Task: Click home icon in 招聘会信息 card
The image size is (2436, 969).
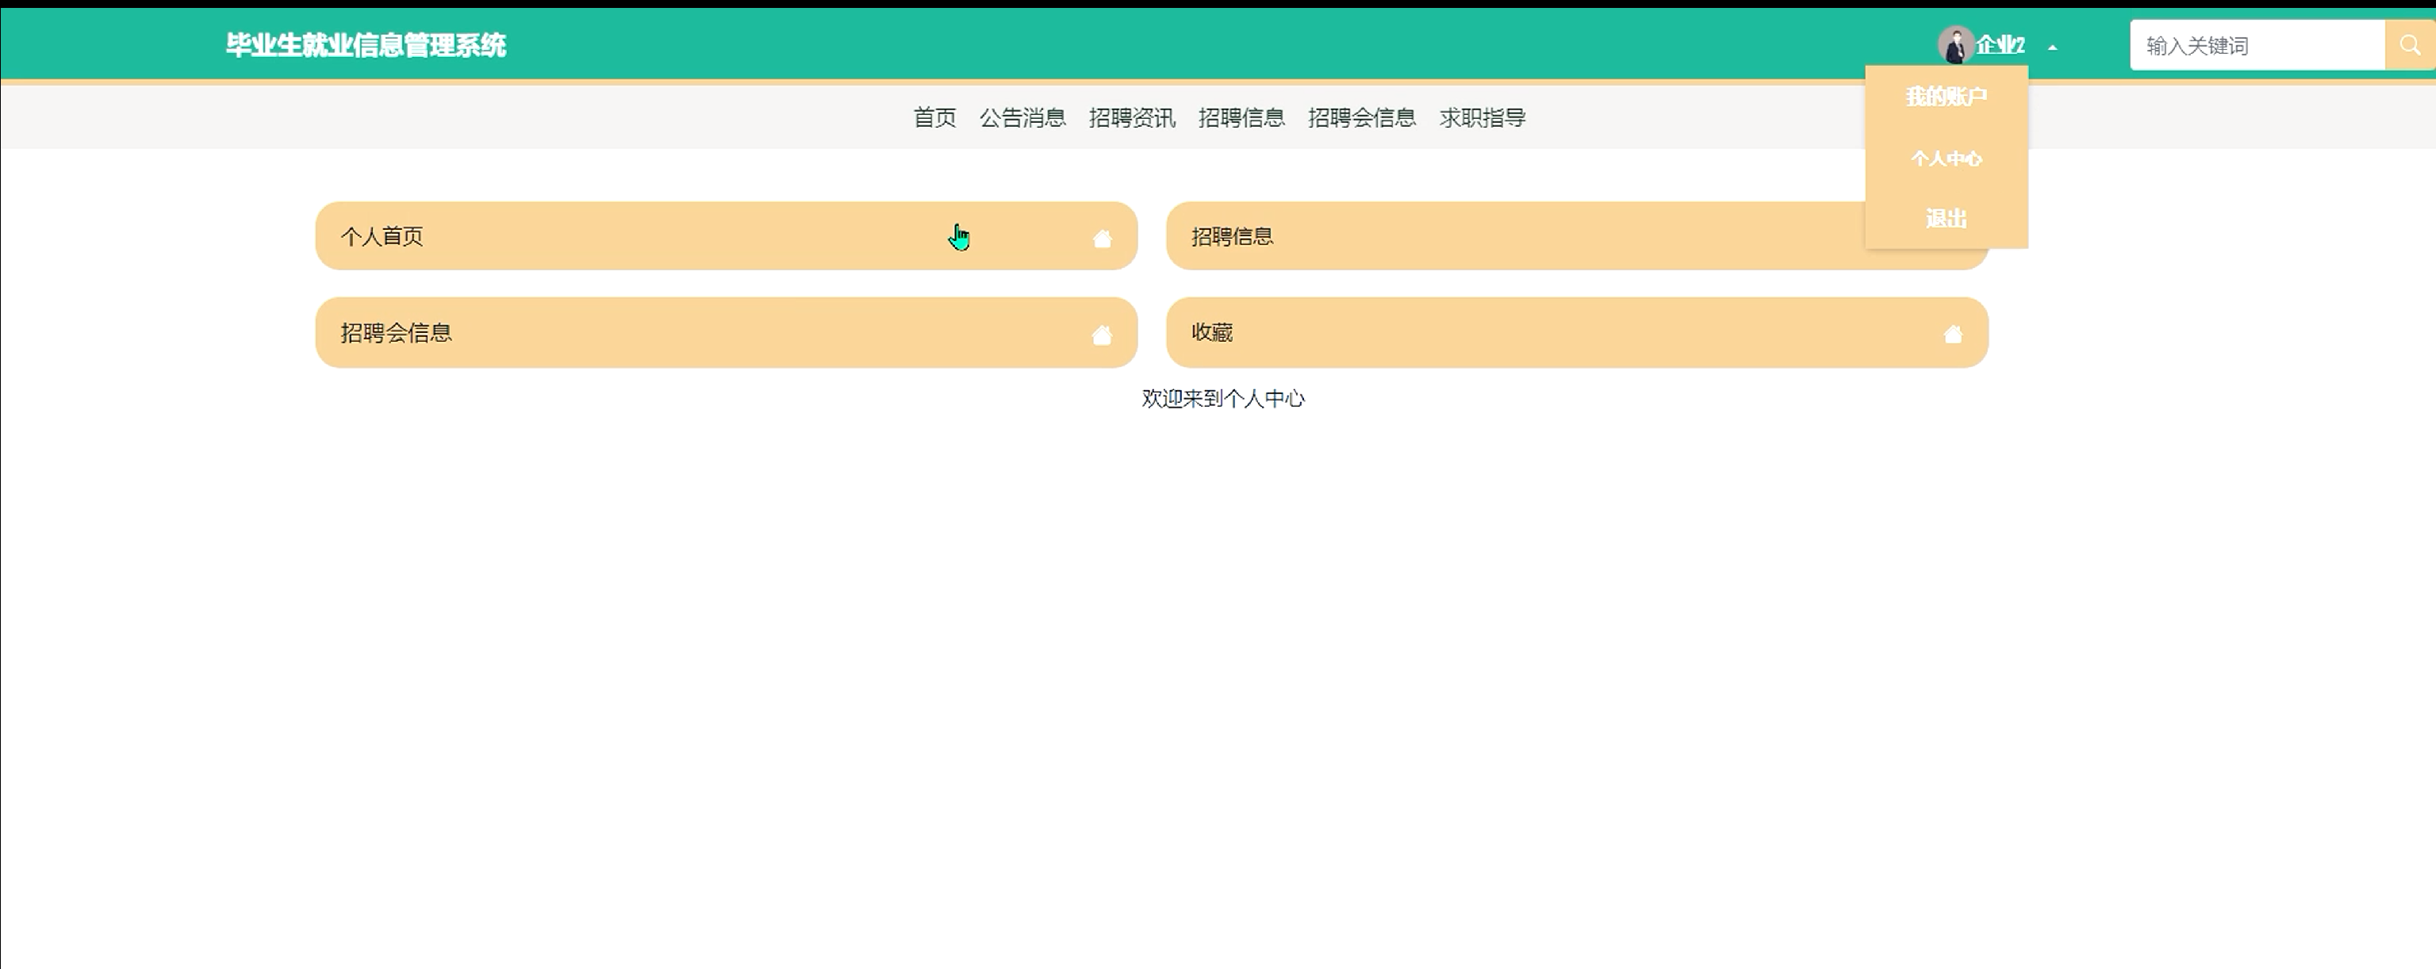Action: coord(1102,335)
